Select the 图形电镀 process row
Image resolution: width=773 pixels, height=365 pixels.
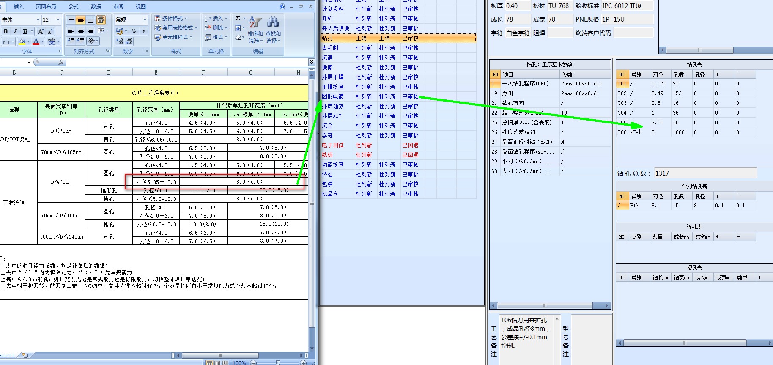(x=398, y=96)
